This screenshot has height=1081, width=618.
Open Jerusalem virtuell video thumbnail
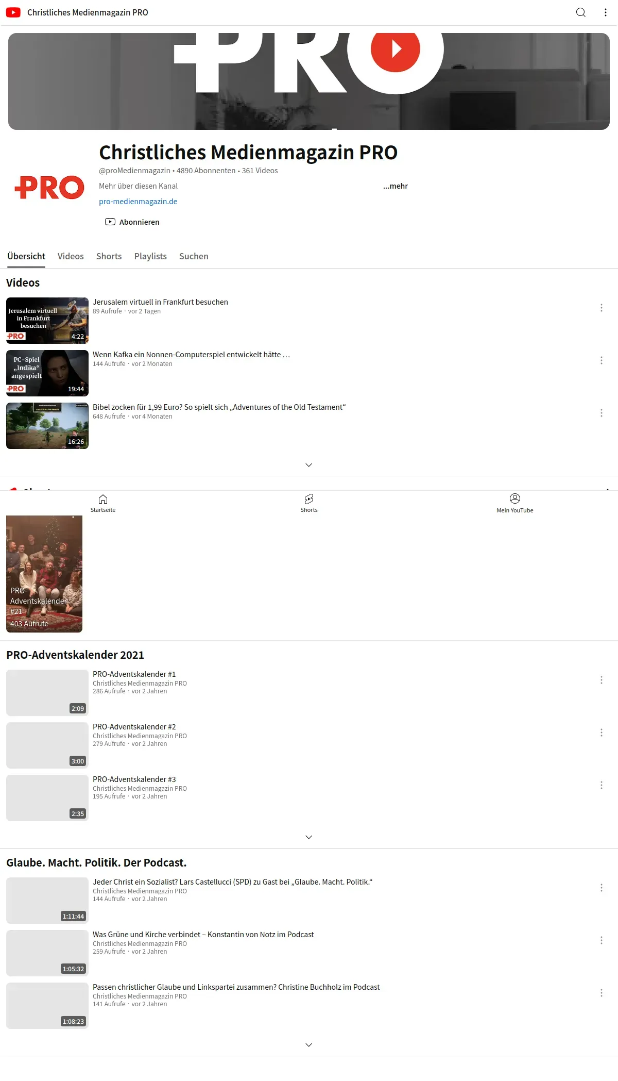coord(47,321)
